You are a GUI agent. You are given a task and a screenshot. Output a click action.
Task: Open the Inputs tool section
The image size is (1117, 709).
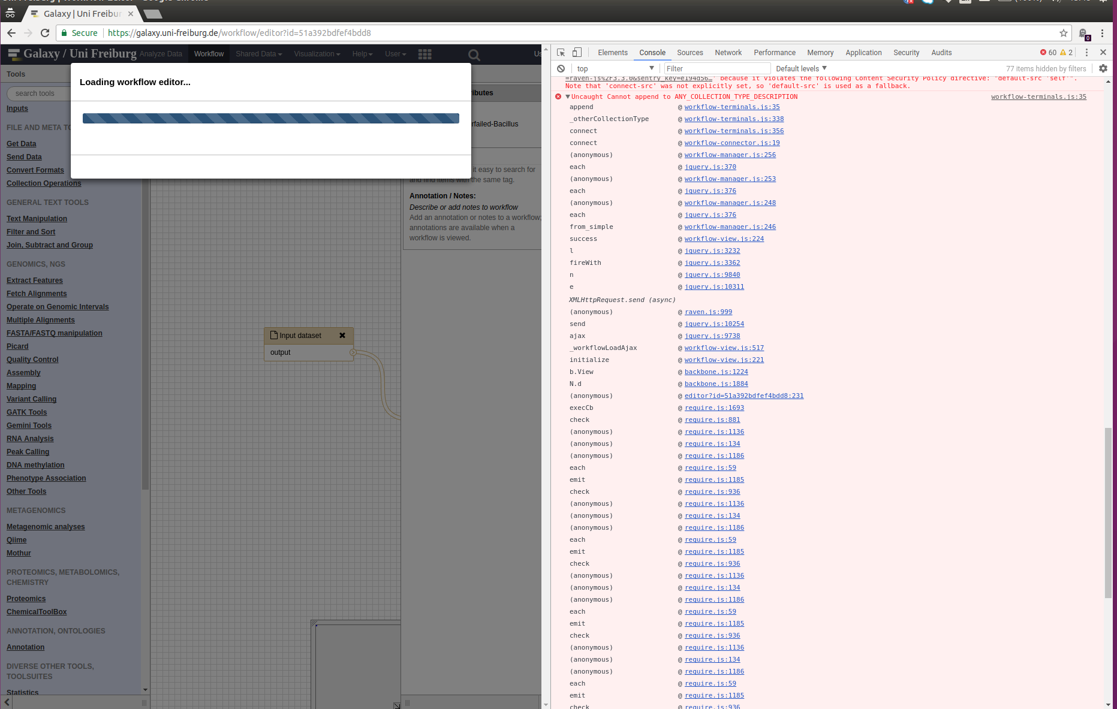tap(17, 108)
